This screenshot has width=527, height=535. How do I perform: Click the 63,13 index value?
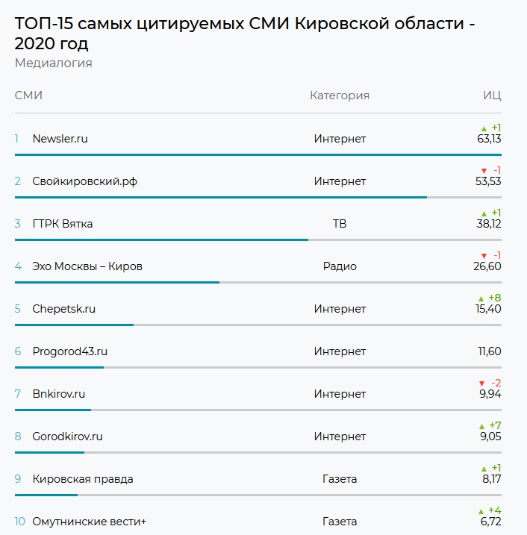[489, 139]
